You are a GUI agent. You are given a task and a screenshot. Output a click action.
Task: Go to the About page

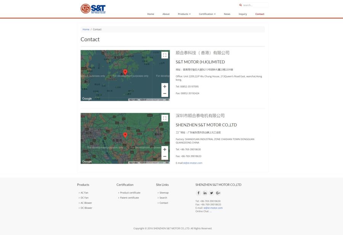click(166, 14)
